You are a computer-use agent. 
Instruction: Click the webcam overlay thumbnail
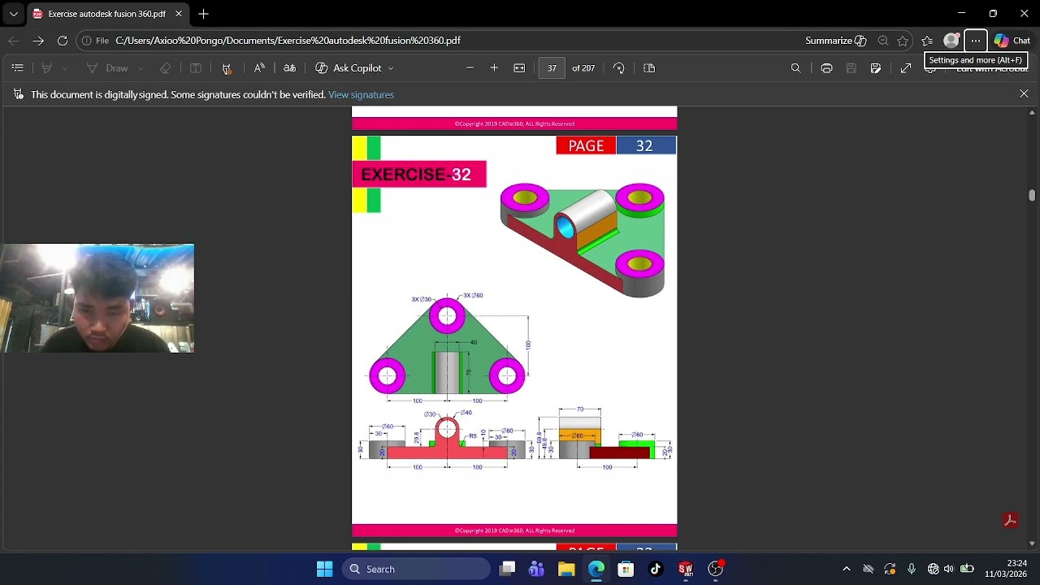97,298
